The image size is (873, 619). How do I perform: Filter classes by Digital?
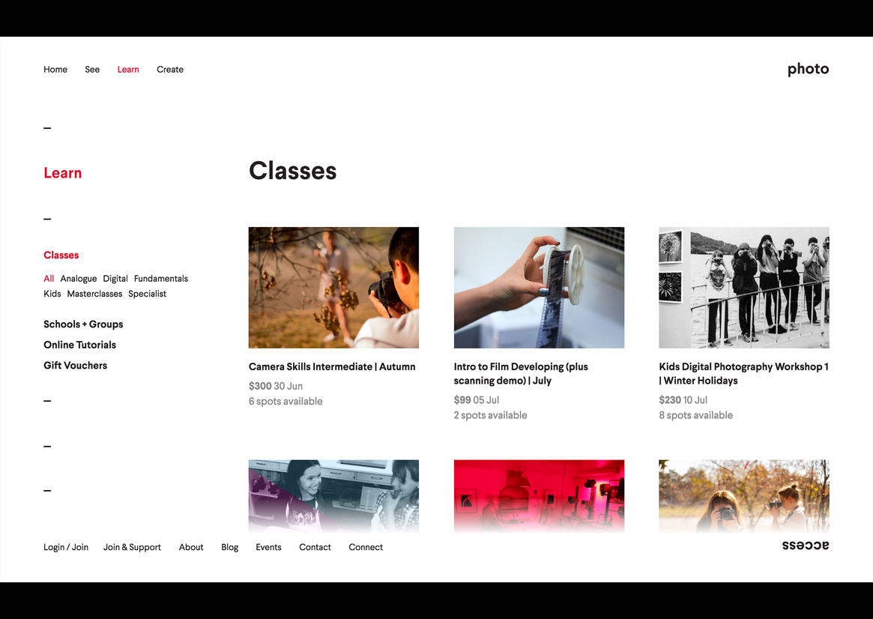pos(115,279)
